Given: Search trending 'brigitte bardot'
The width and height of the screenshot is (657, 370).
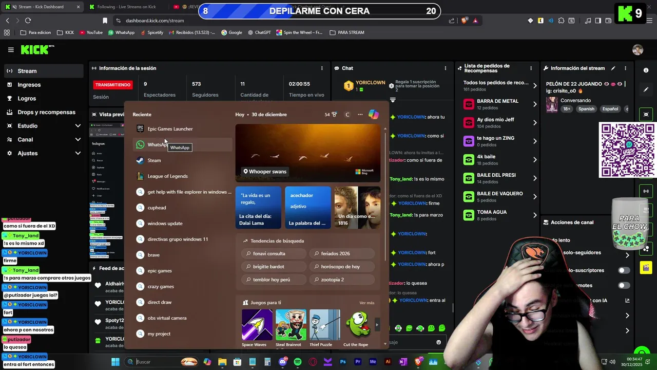Looking at the screenshot, I should 273,267.
